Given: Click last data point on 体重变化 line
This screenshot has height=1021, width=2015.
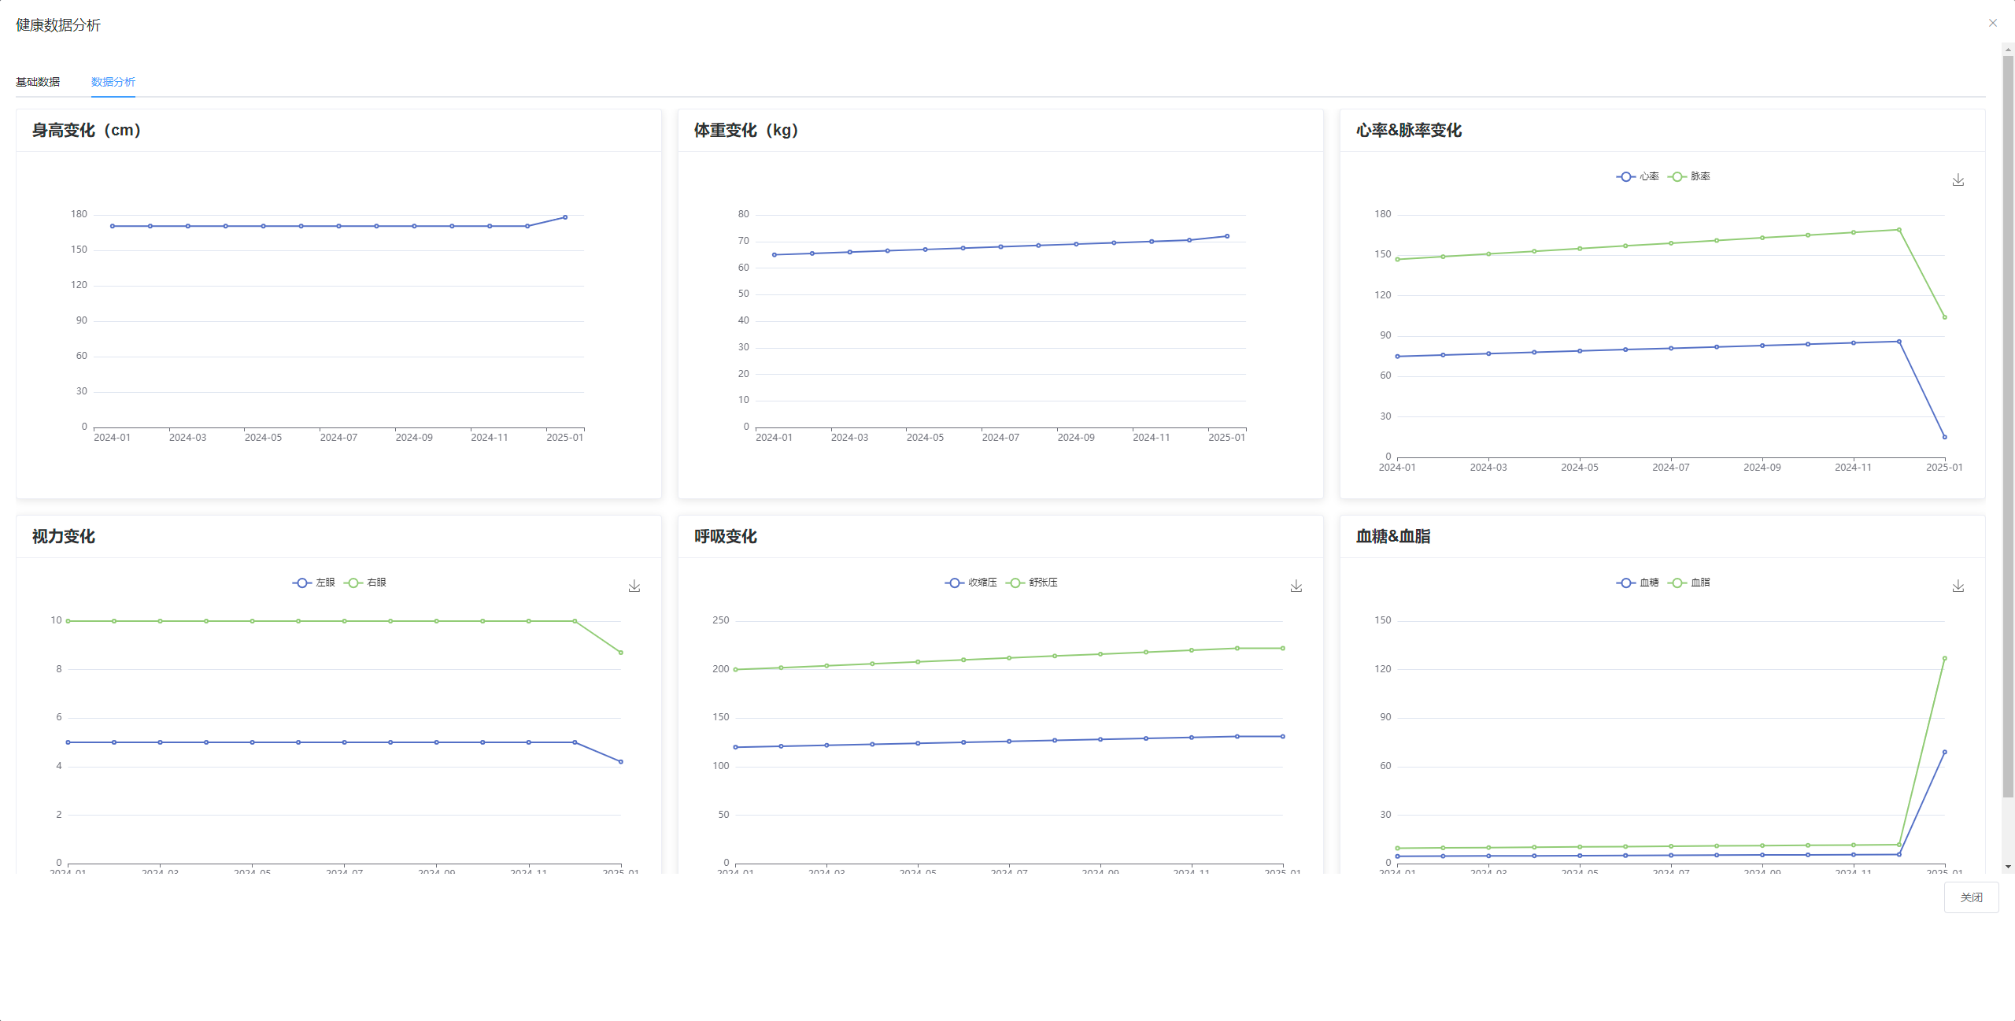Looking at the screenshot, I should [x=1227, y=236].
